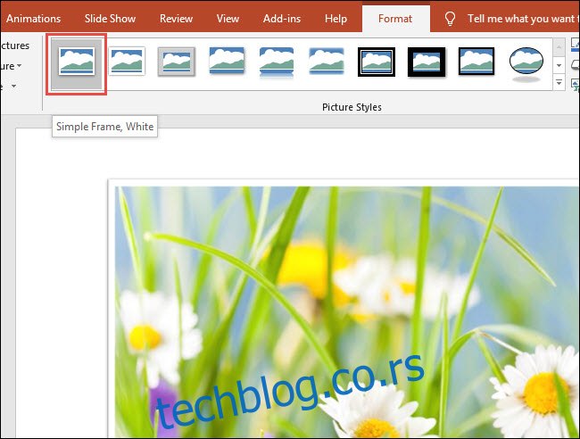Image resolution: width=580 pixels, height=439 pixels.
Task: Apply the Drop Shadow Rectangle picture style
Action: point(227,62)
